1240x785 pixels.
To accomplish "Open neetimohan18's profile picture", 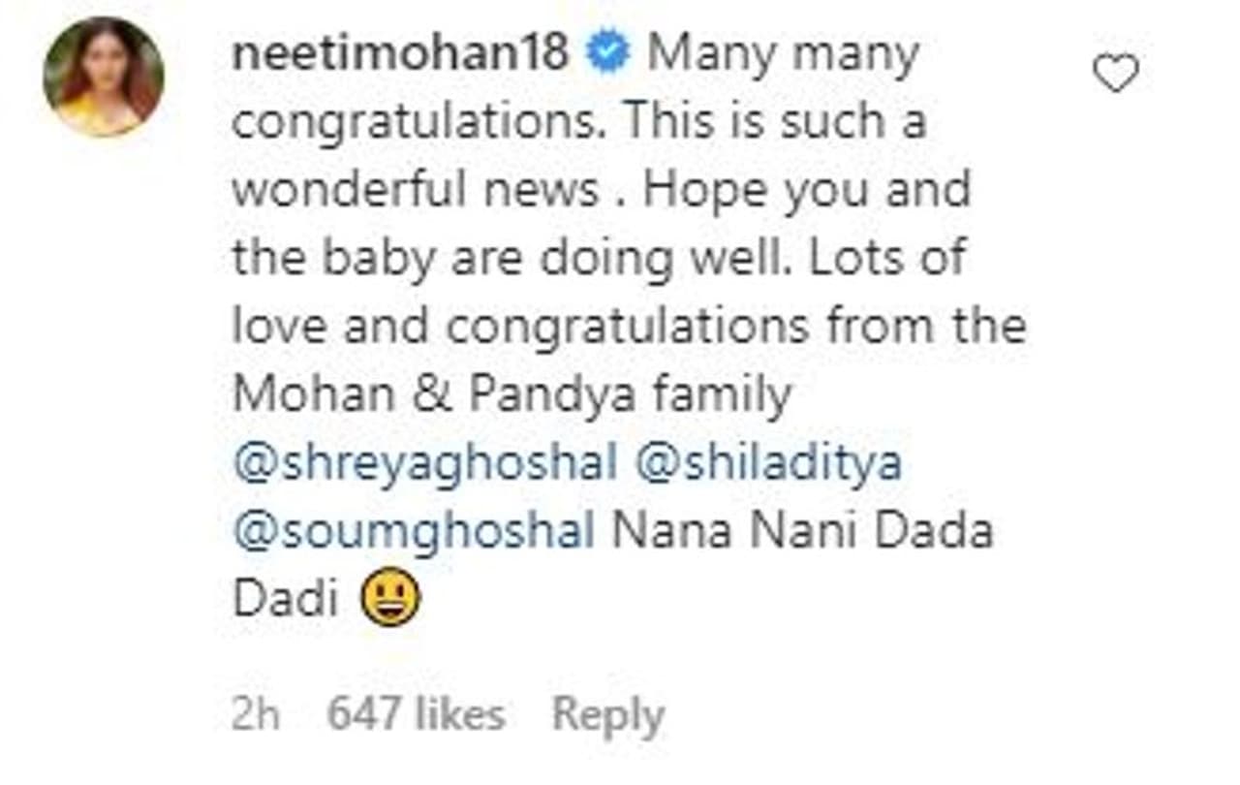I will [104, 77].
